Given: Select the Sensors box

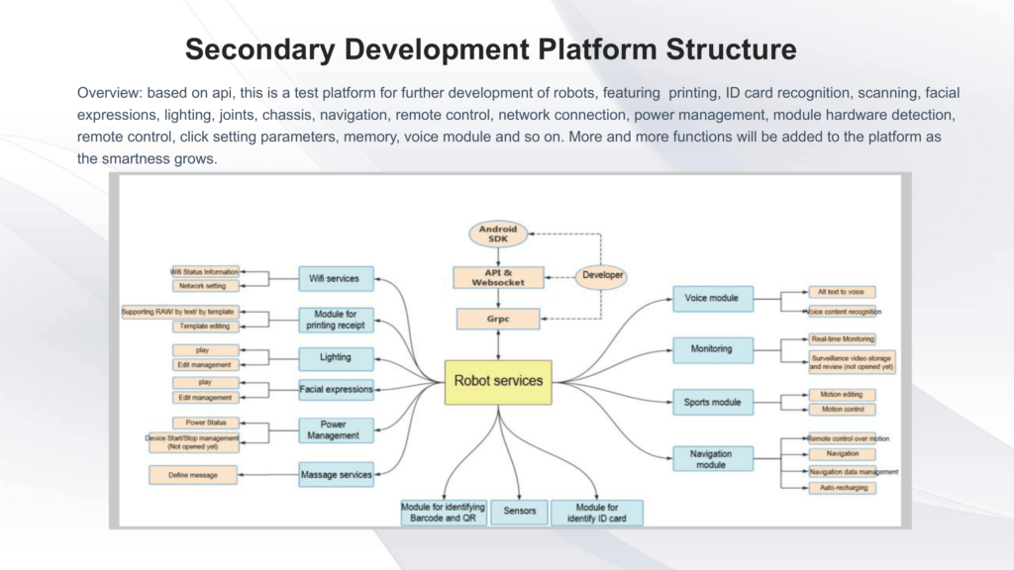Looking at the screenshot, I should point(519,512).
